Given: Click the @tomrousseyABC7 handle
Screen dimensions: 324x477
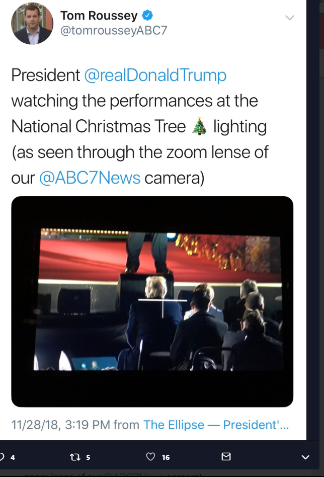Looking at the screenshot, I should [114, 31].
